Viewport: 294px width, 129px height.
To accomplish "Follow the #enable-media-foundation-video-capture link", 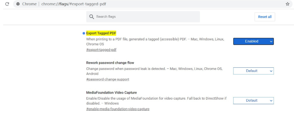I will [x=118, y=109].
